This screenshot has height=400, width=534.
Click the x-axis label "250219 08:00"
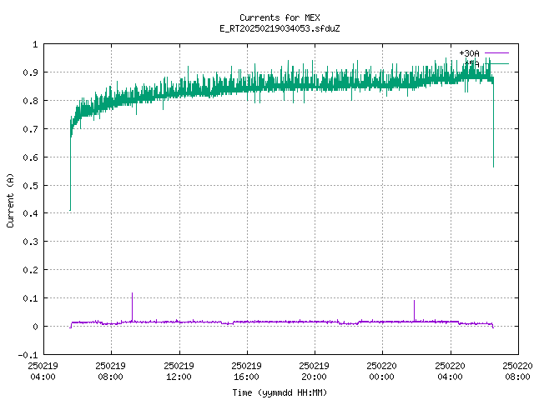click(x=111, y=371)
